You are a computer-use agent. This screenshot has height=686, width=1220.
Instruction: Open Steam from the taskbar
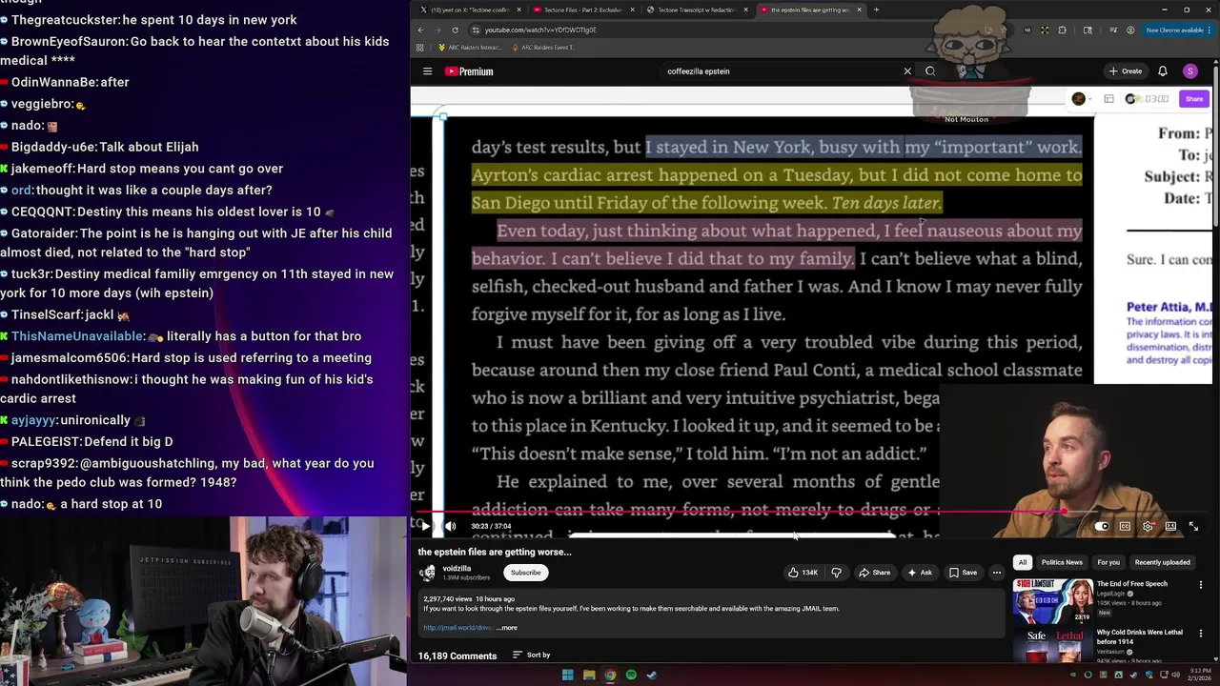coord(652,675)
